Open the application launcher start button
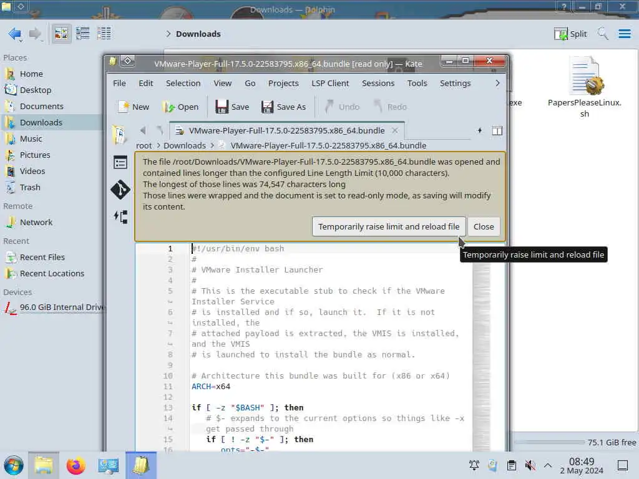Screen dimensions: 639x479 [14, 465]
